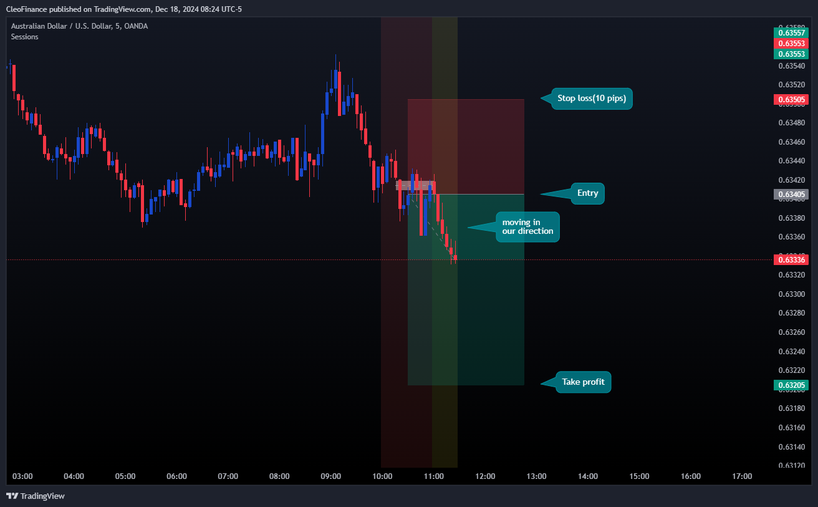Click the 0.63460 price axis value

tap(791, 142)
